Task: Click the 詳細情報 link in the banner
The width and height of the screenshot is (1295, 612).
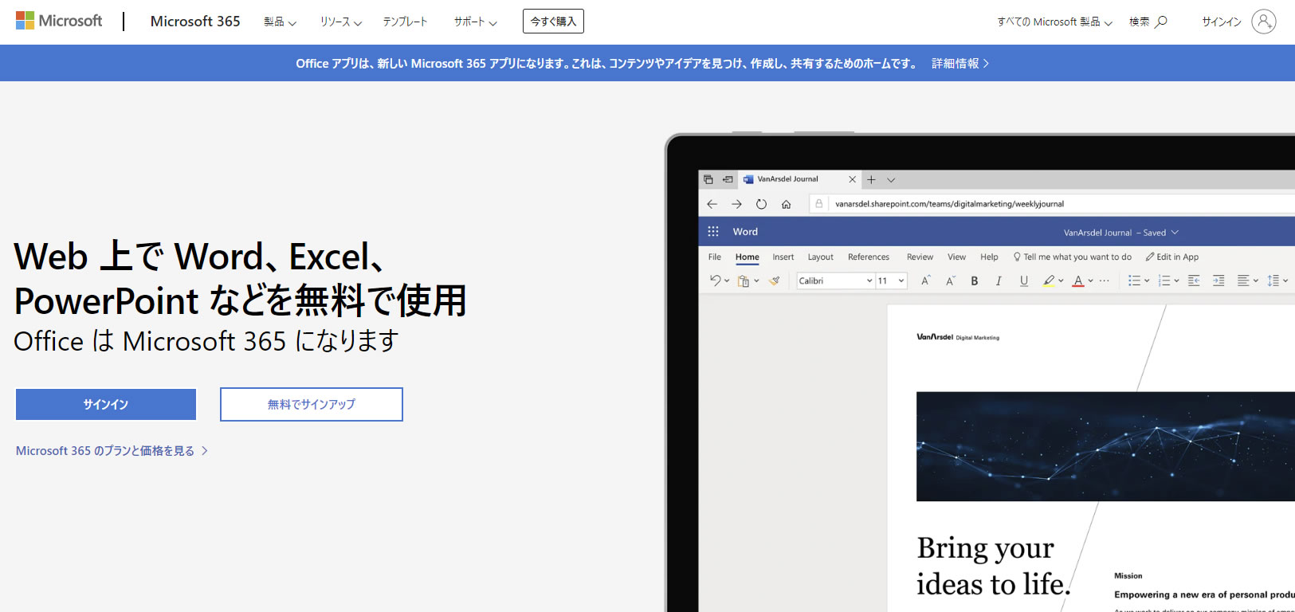Action: (960, 63)
